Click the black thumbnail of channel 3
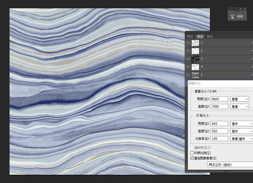253x183 pixels. 195,59
